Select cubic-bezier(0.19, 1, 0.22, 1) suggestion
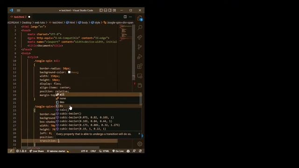The width and height of the screenshot is (299, 168). (98, 129)
